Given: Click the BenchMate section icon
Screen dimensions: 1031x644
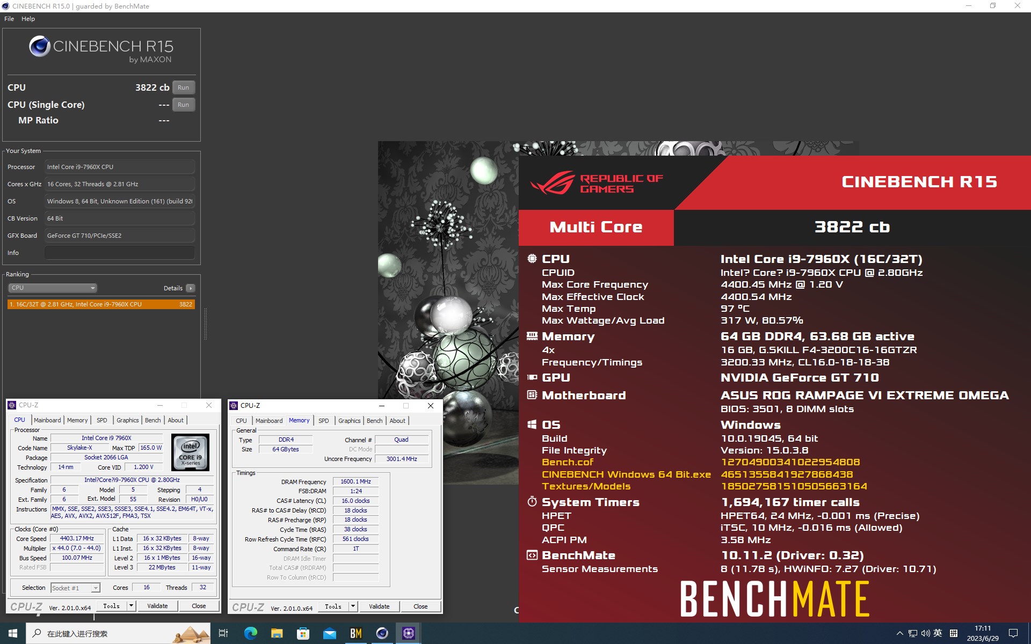Looking at the screenshot, I should [532, 555].
